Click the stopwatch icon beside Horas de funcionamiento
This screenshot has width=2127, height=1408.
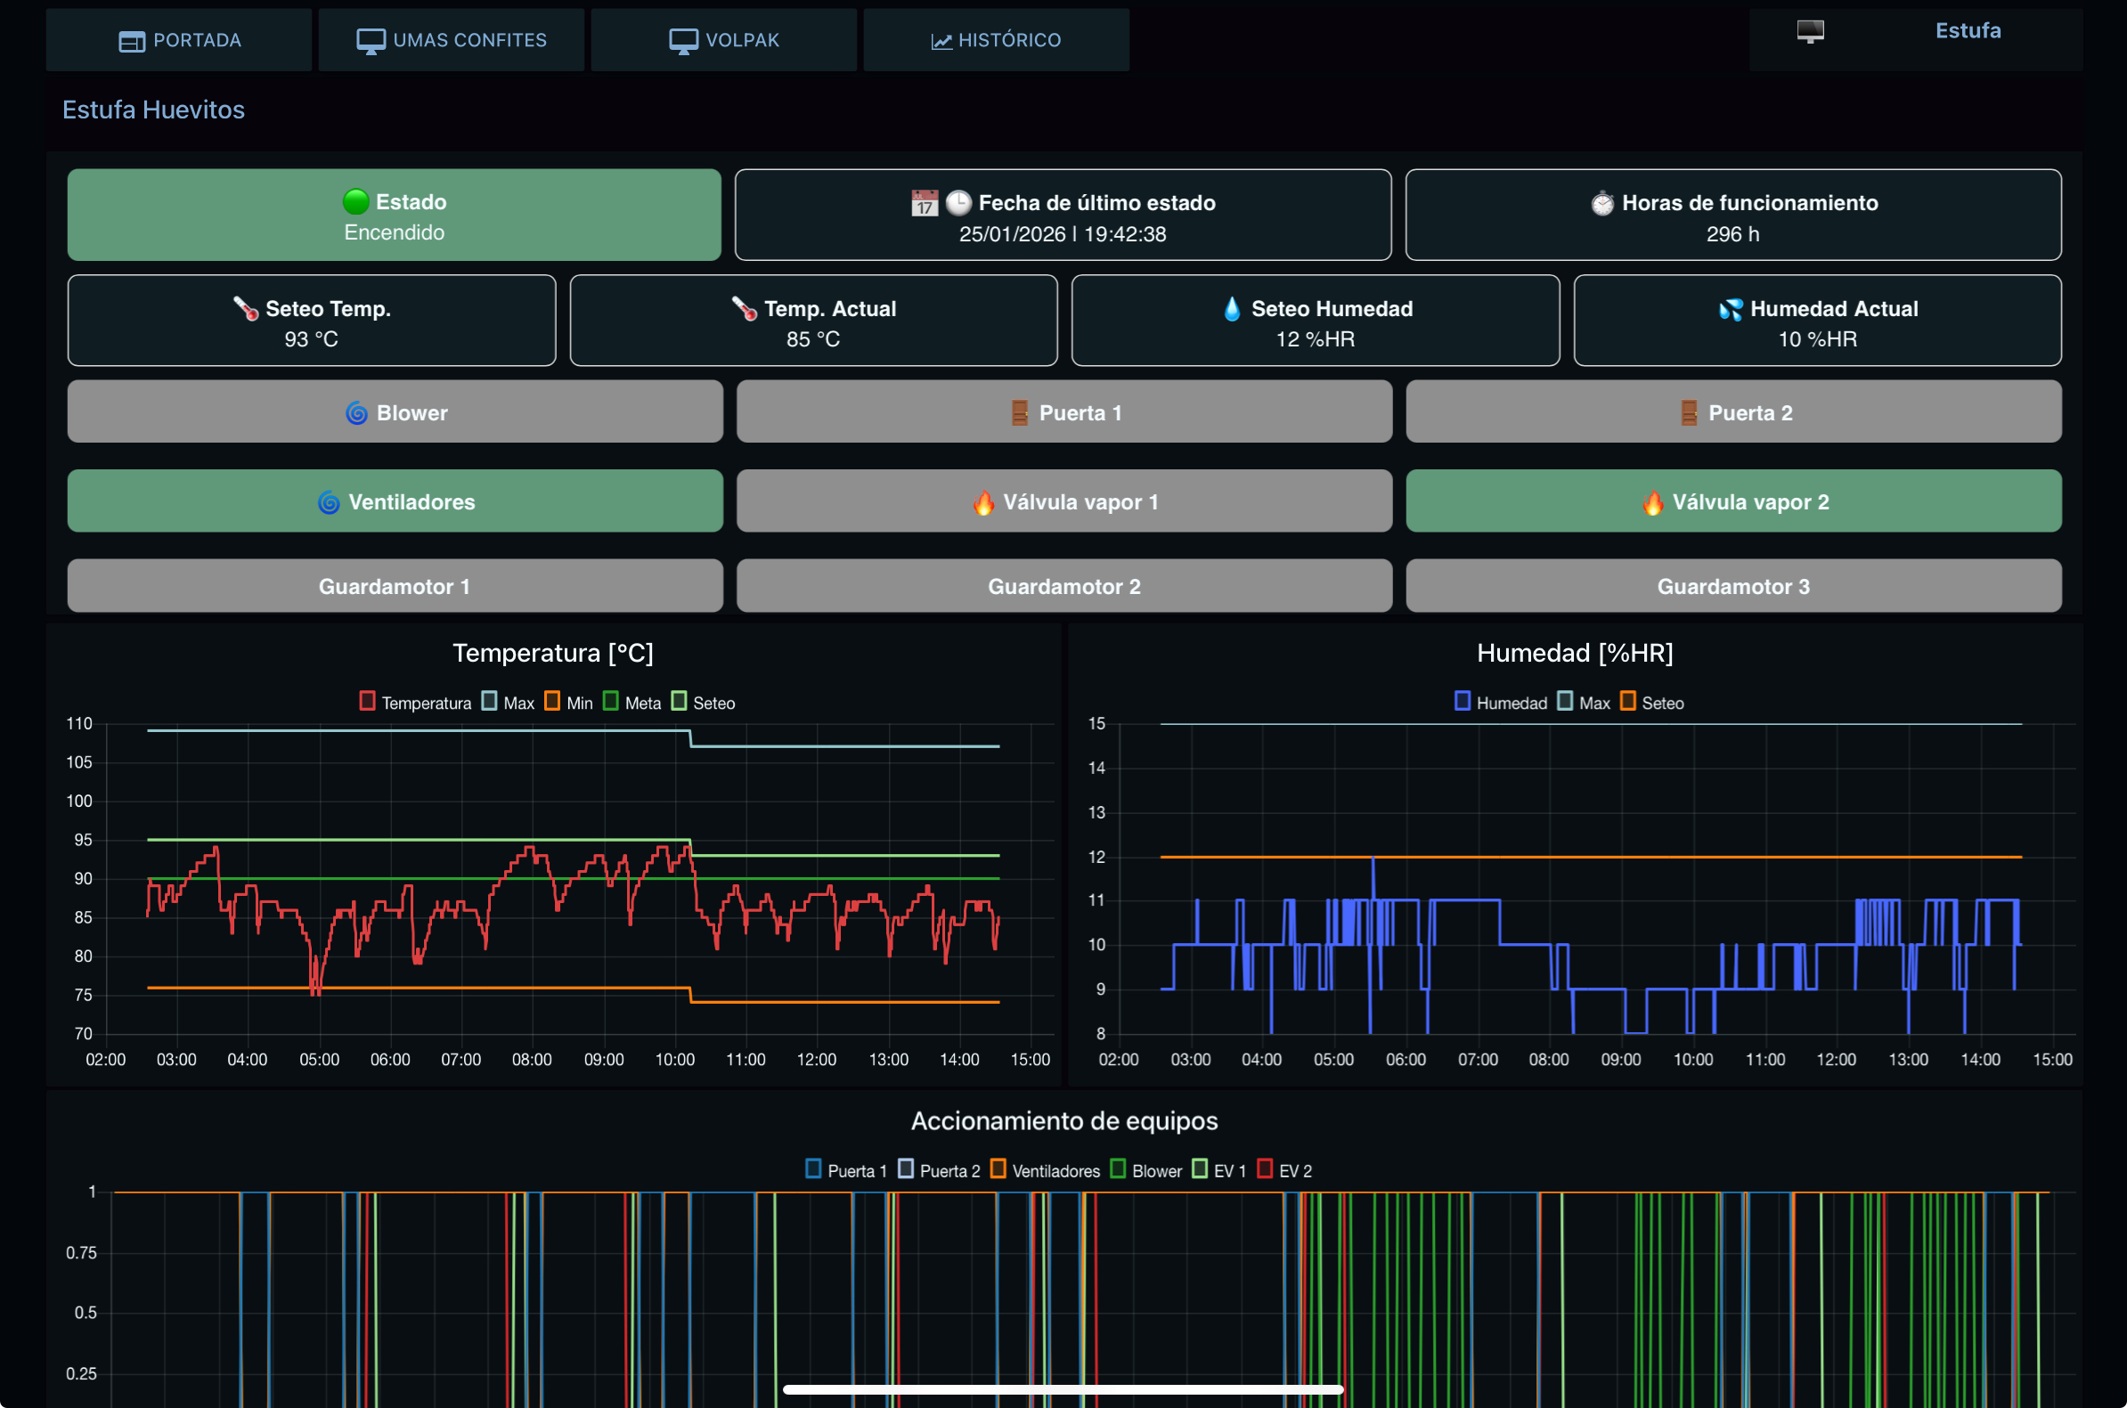tap(1601, 203)
